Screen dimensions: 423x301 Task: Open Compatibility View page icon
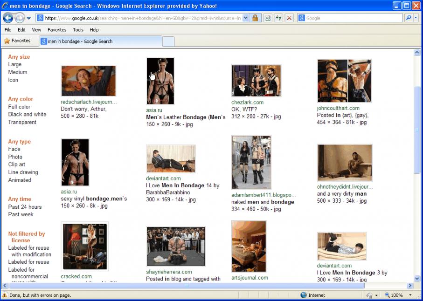(x=268, y=18)
